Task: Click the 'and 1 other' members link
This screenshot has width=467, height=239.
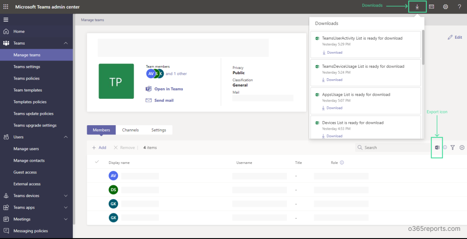Action: [176, 74]
